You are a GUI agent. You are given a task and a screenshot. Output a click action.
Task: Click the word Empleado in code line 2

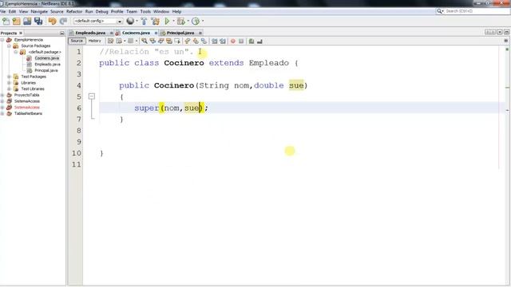[x=269, y=63]
